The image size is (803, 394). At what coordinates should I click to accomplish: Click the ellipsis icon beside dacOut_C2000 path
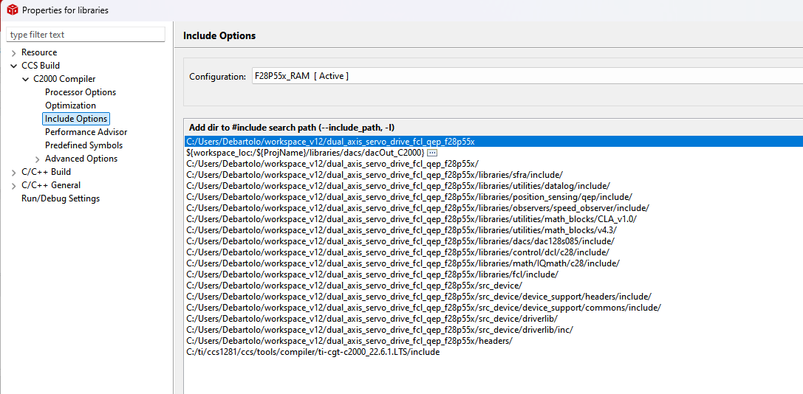click(433, 152)
